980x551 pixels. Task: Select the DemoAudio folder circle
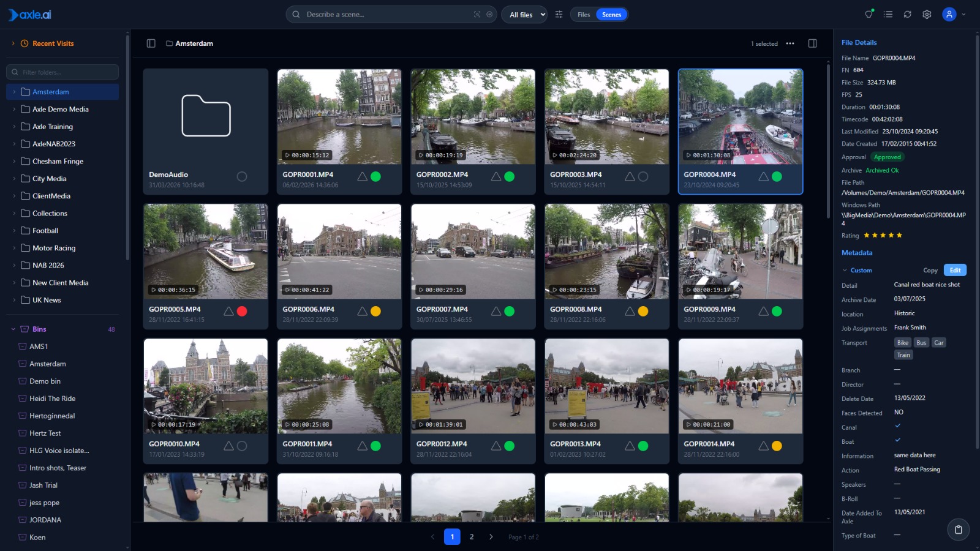pyautogui.click(x=242, y=176)
